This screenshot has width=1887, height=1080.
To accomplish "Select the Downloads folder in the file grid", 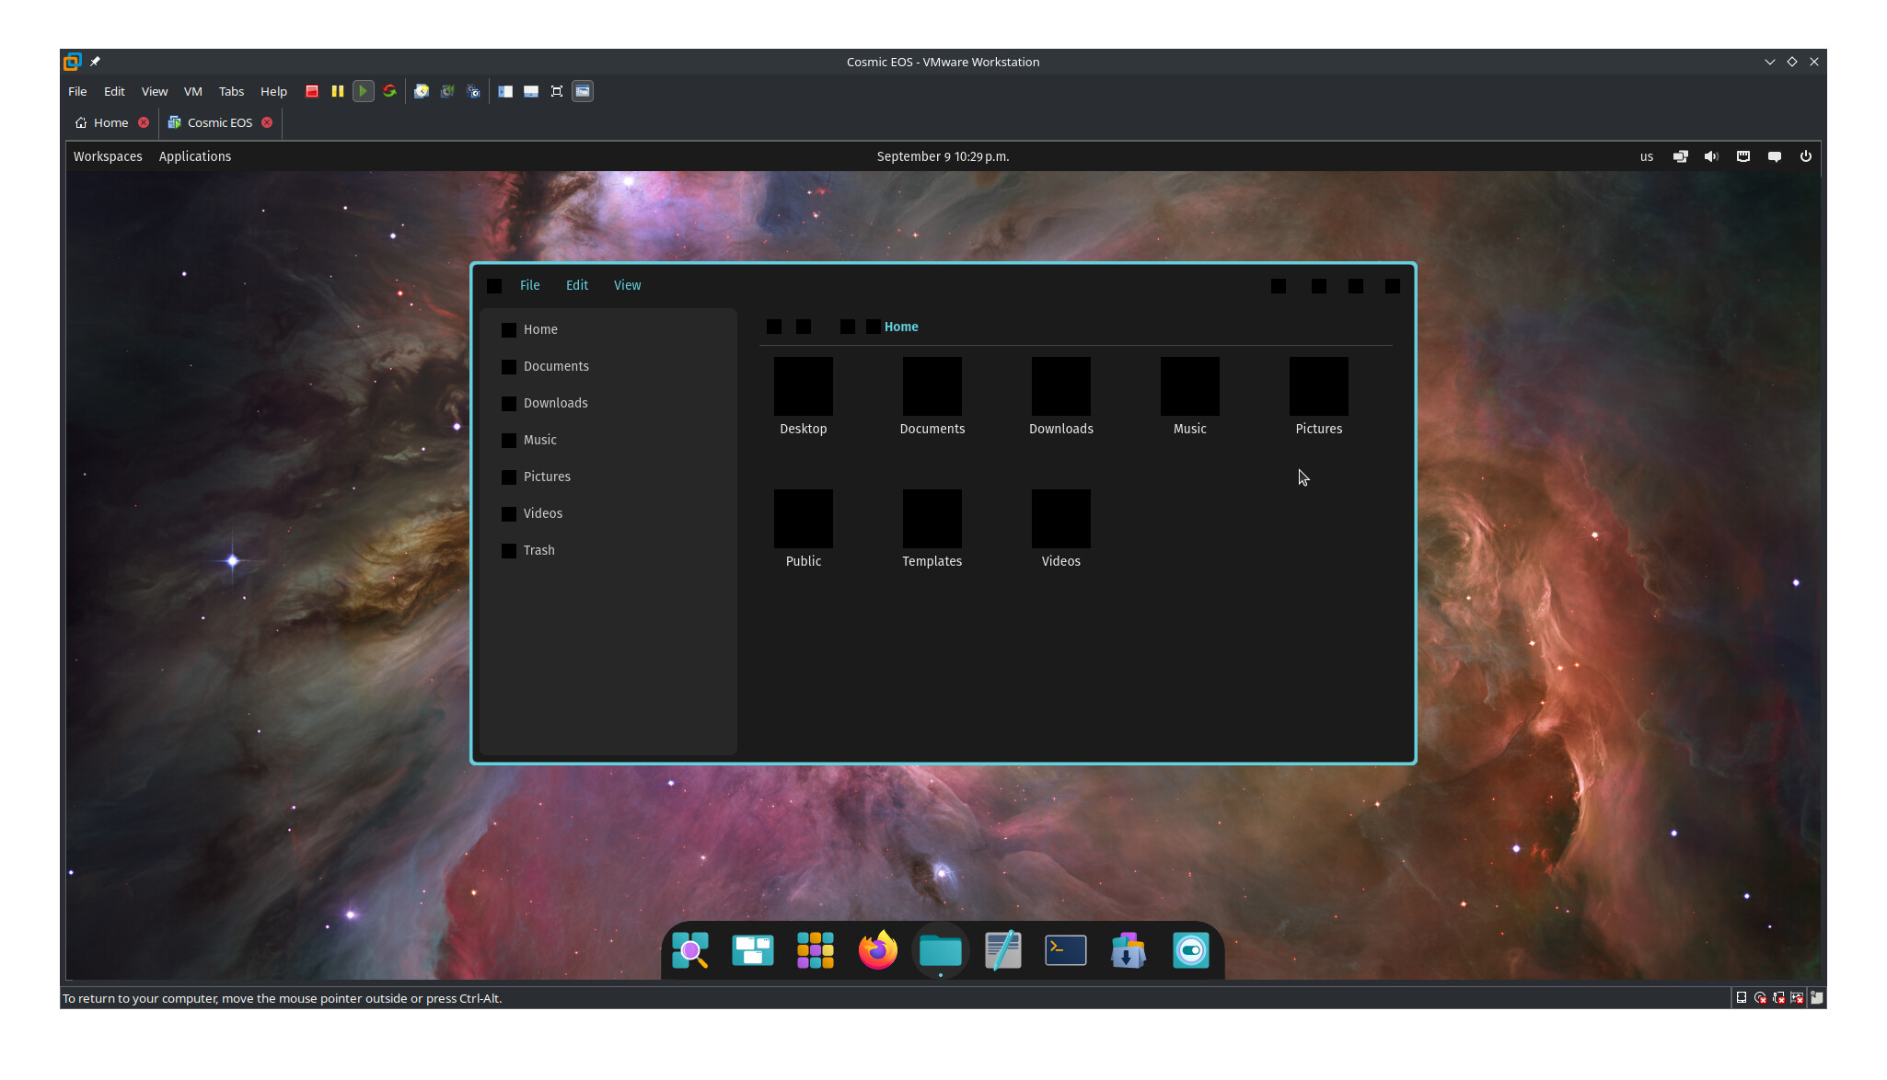I will tap(1061, 396).
